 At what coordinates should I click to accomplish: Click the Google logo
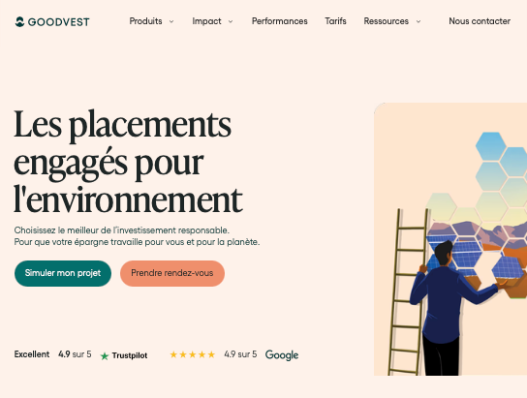pyautogui.click(x=282, y=355)
